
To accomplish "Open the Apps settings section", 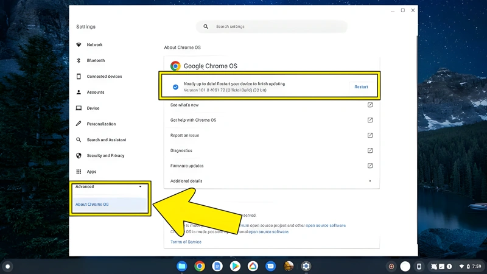I will pyautogui.click(x=91, y=172).
